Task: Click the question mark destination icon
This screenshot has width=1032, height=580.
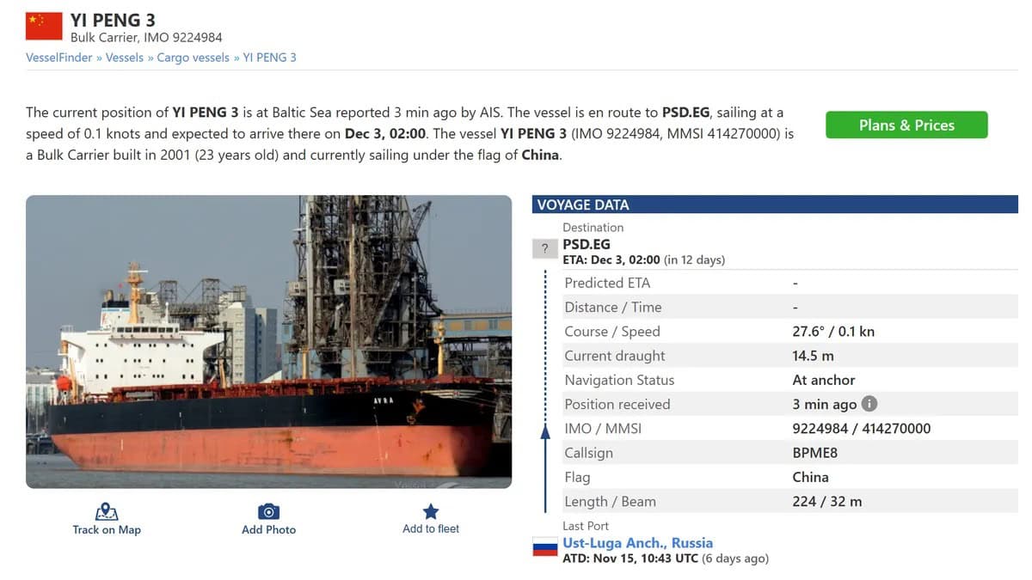Action: point(544,249)
